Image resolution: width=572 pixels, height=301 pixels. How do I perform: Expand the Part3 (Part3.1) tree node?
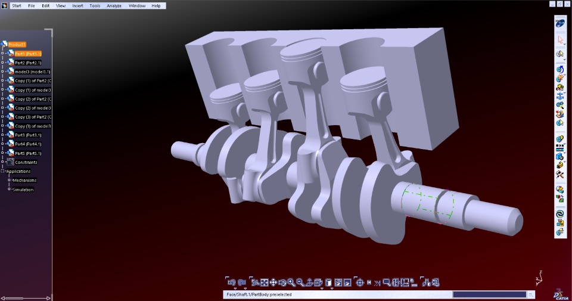point(2,135)
